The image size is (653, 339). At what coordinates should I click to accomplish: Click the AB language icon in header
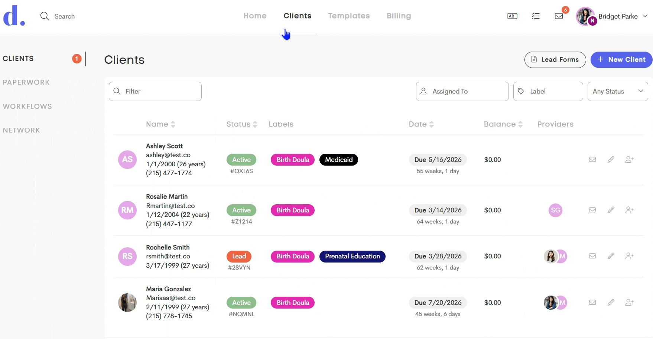coord(512,16)
